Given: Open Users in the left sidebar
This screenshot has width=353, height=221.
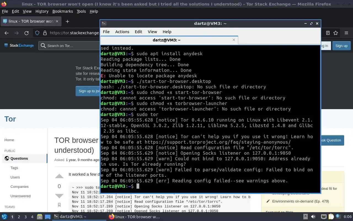Looking at the screenshot, I should point(15,177).
